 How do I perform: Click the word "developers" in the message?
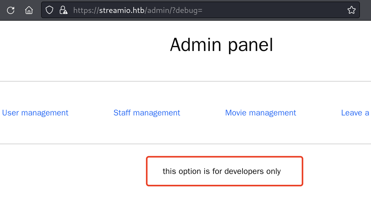click(244, 171)
